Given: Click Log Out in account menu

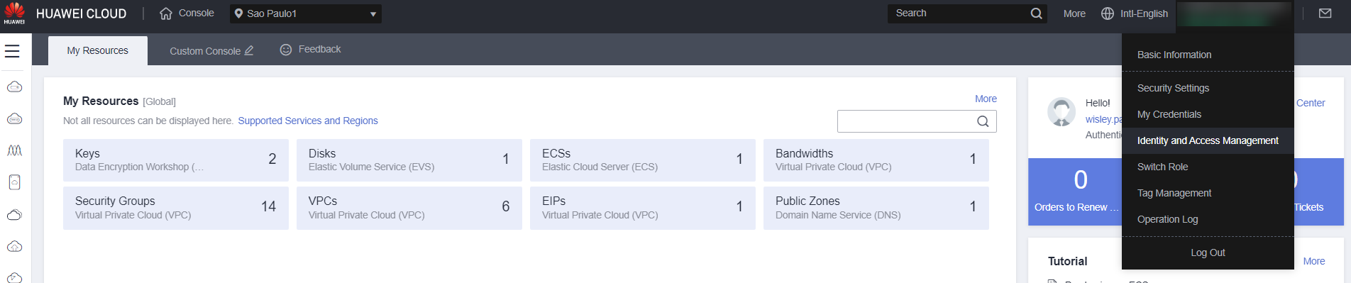Looking at the screenshot, I should (1208, 253).
